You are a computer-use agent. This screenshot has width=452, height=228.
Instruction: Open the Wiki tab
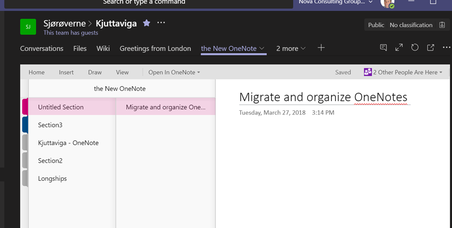[x=103, y=49]
